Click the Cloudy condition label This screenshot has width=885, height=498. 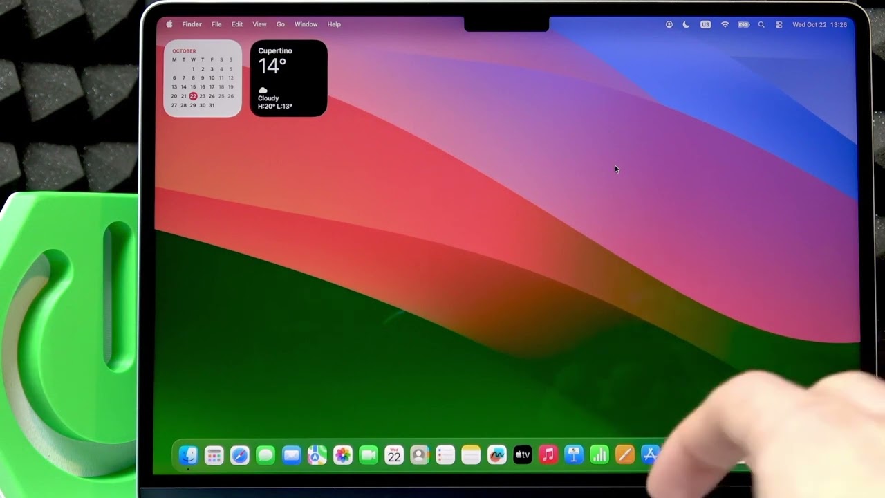268,98
